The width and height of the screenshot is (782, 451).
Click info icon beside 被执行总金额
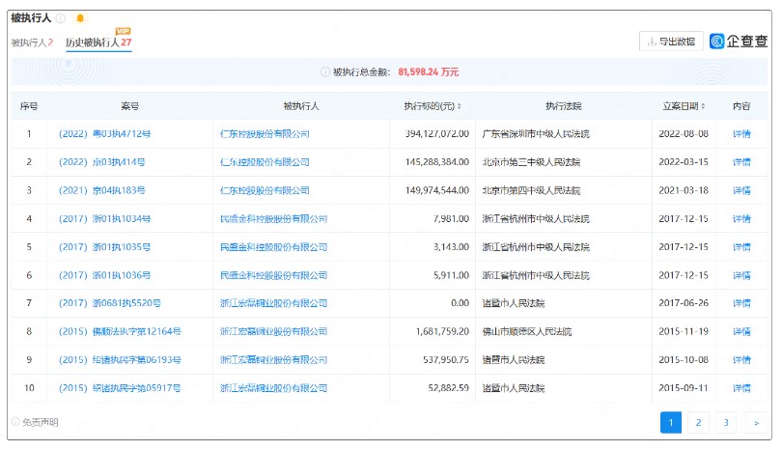pyautogui.click(x=324, y=71)
